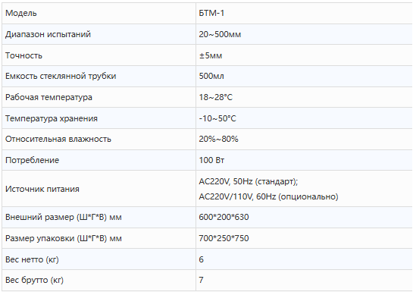Image resolution: width=413 pixels, height=292 pixels.
Task: Select the '-10~50°C' storage value
Action: [x=217, y=118]
